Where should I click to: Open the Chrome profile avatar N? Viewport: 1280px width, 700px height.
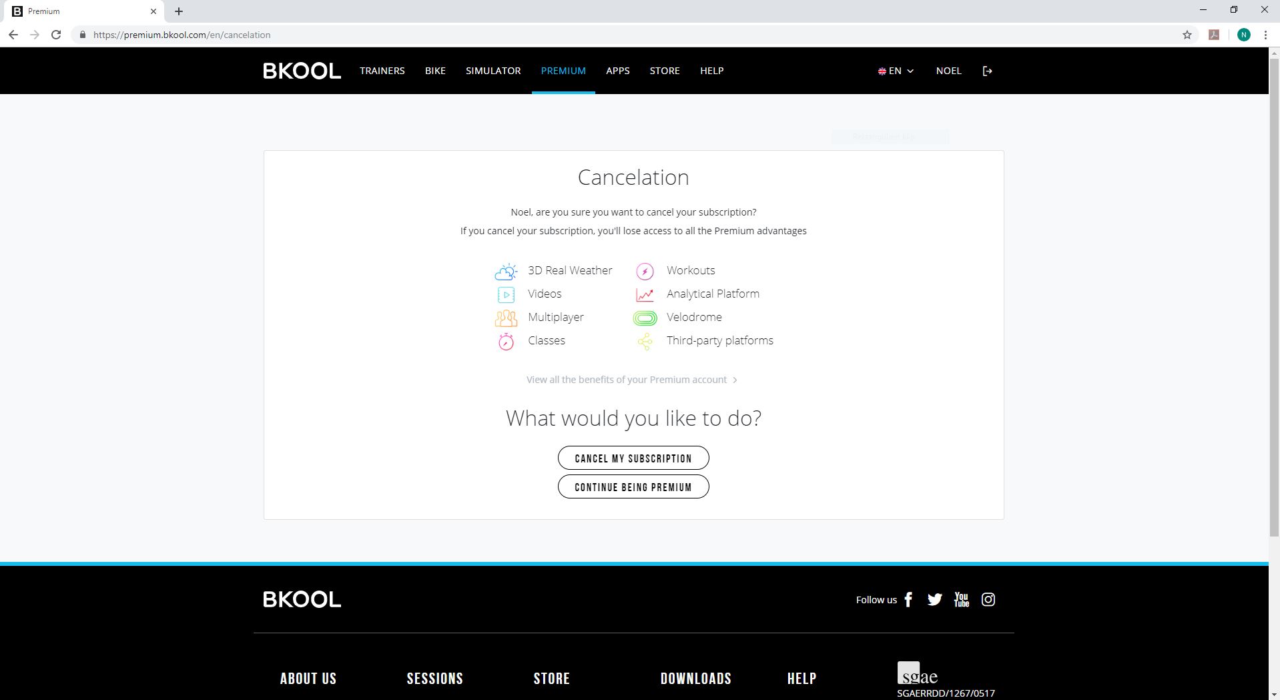(x=1243, y=35)
